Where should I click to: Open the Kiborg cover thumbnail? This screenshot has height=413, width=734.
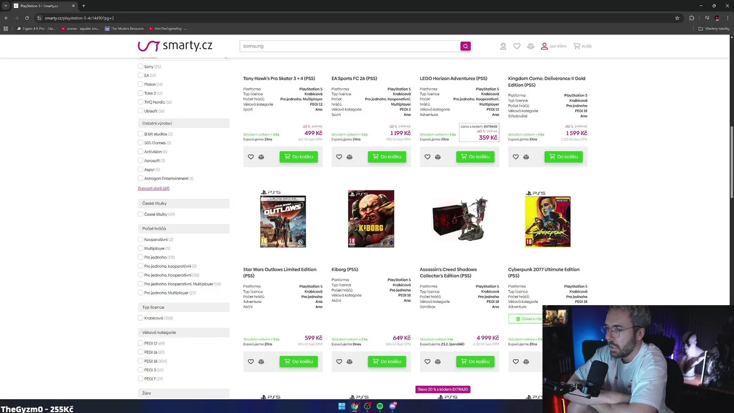[x=371, y=219]
